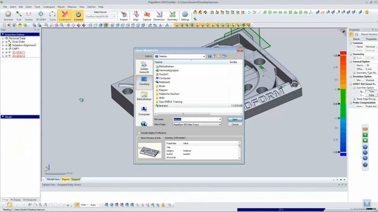Switch to the Support tab
Image resolution: width=378 pixels, height=212 pixels.
(75, 179)
